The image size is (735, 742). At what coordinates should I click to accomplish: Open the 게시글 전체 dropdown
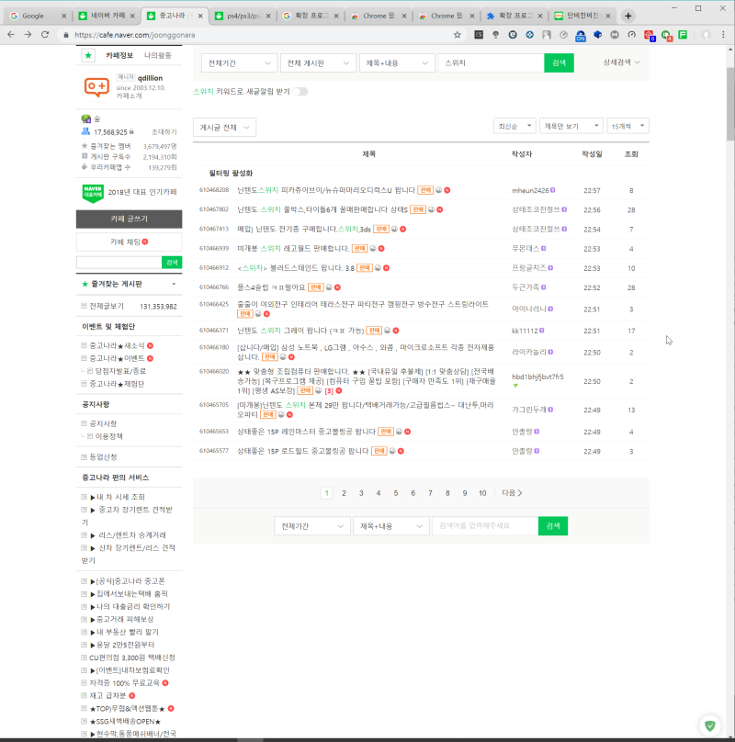[224, 128]
